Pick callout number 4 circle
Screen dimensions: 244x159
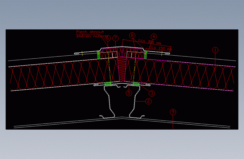[x=154, y=36]
